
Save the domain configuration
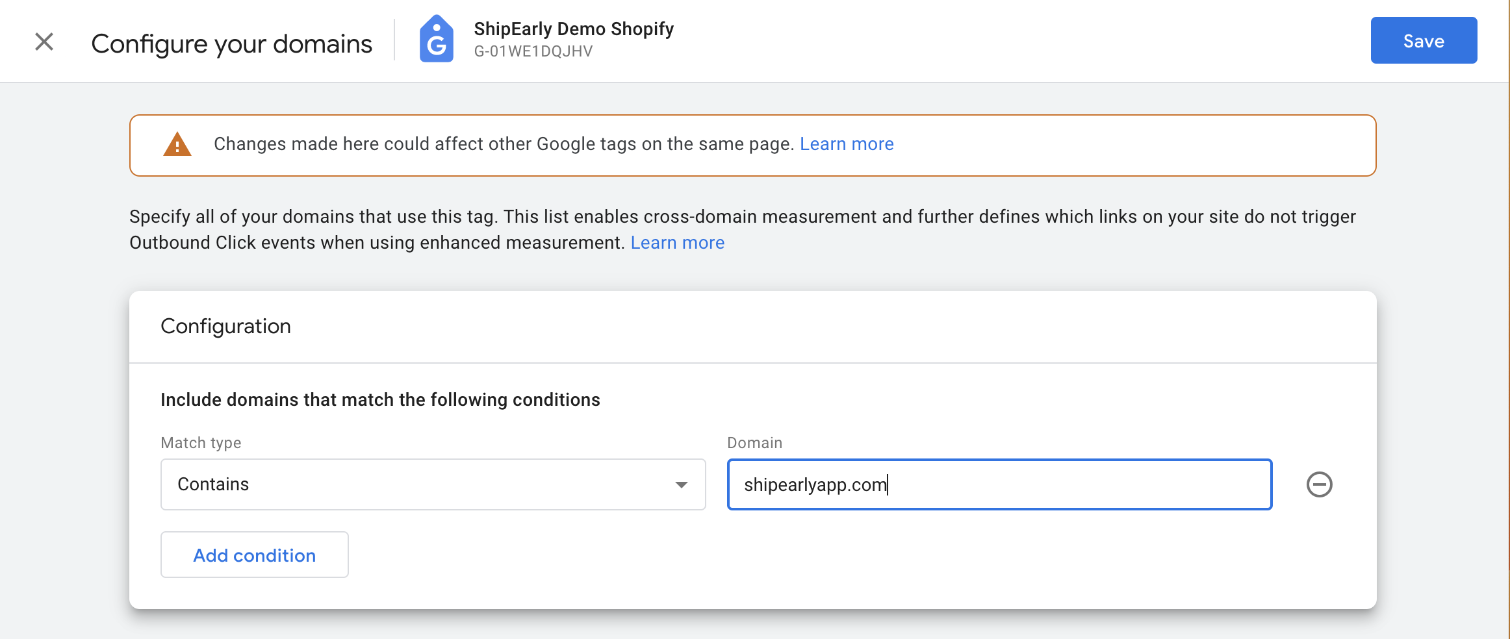coord(1424,40)
